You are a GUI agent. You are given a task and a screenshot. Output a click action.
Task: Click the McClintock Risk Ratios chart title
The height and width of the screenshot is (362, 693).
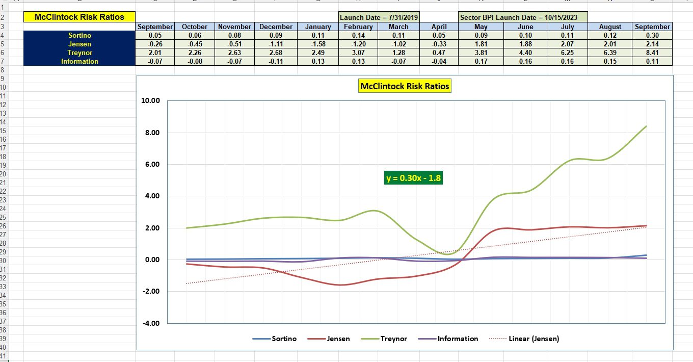pos(405,86)
